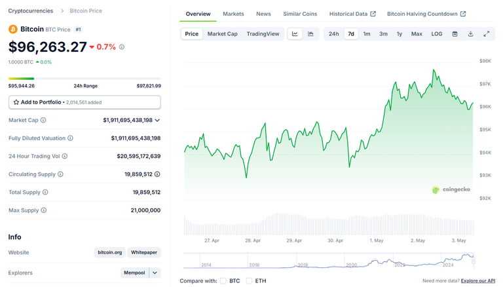
Task: Show Market Cap info tooltip icon
Action: [43, 120]
